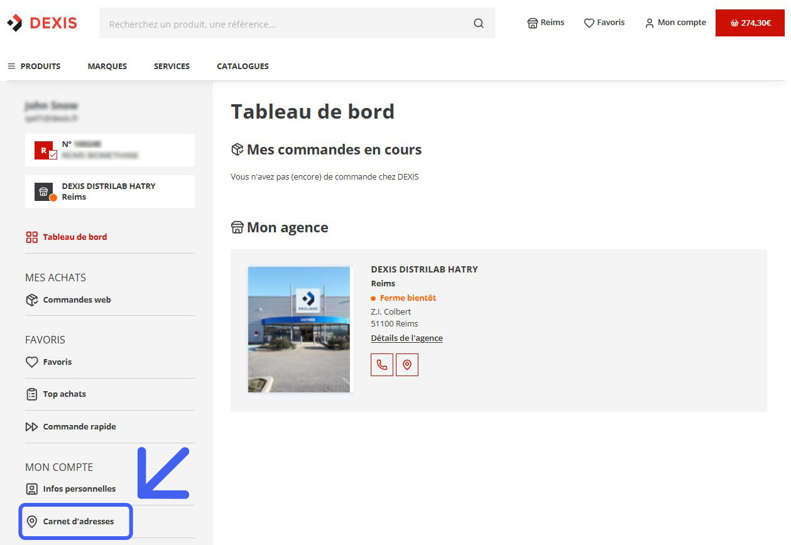The image size is (791, 545).
Task: Click the agency phone icon button
Action: [x=382, y=365]
